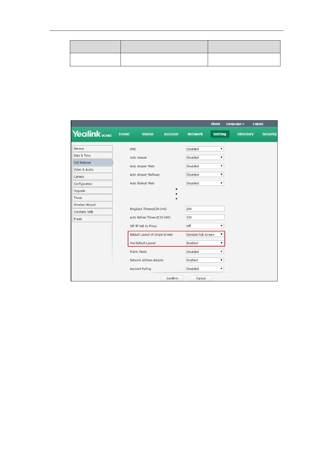Open Camera settings in sidebar

point(92,177)
